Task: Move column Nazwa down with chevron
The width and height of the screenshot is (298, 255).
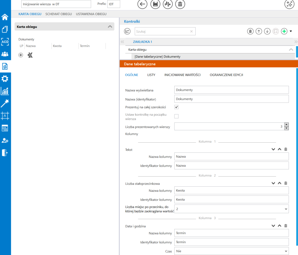Action: [273, 149]
